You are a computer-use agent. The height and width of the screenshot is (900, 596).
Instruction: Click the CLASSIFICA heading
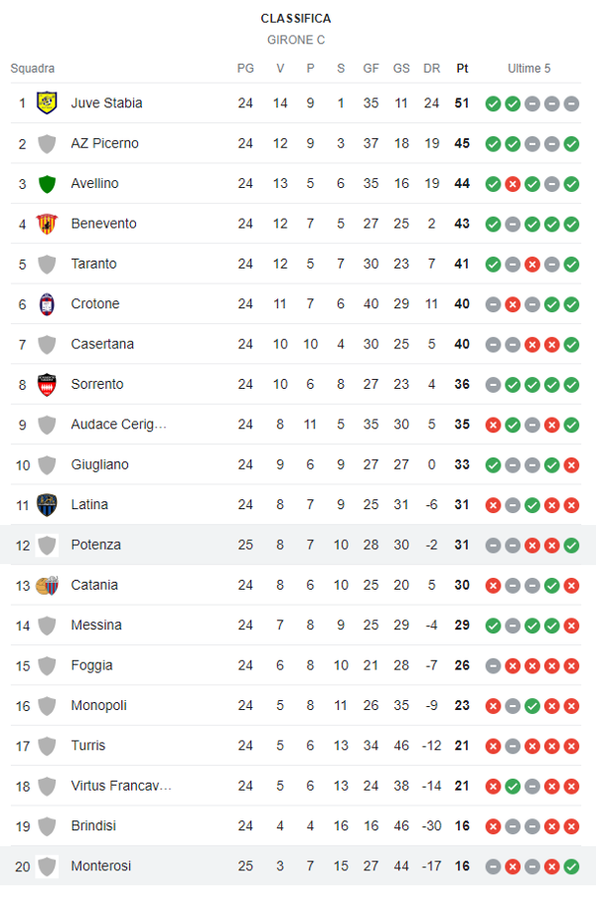[296, 19]
